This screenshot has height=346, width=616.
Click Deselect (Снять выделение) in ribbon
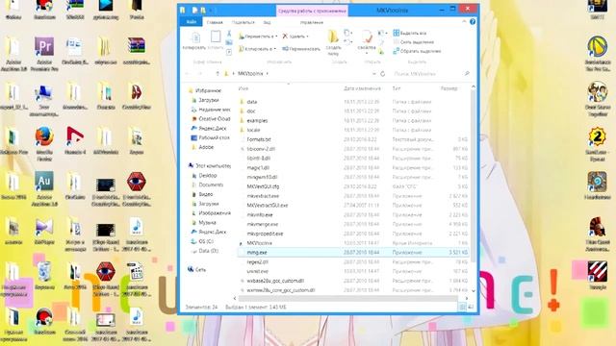(414, 42)
